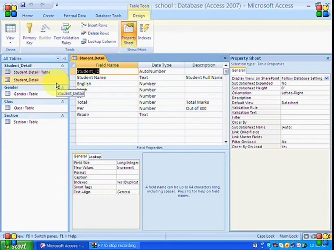This screenshot has width=334, height=250.
Task: Collapse the navigation pane with shutter button
Action: click(x=65, y=58)
